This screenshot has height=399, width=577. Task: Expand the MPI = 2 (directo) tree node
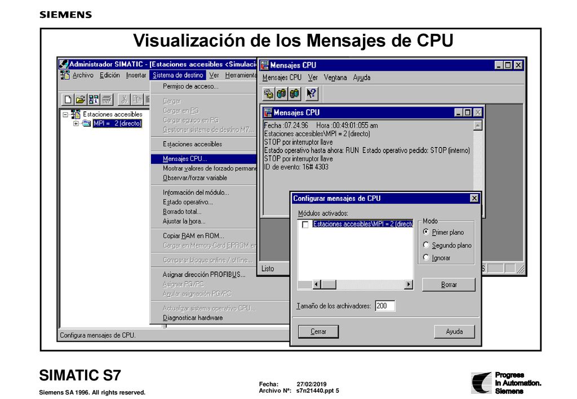coord(76,124)
